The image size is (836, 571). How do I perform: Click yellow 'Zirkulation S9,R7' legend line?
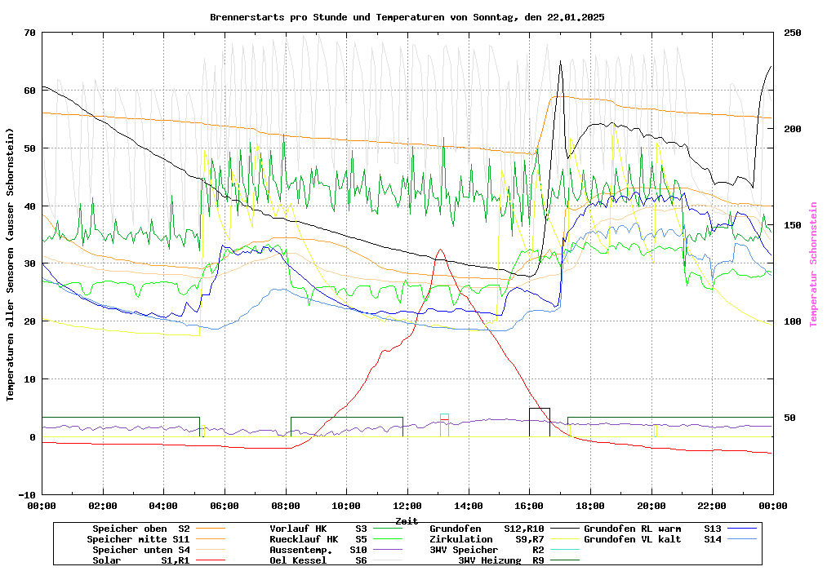(x=563, y=539)
